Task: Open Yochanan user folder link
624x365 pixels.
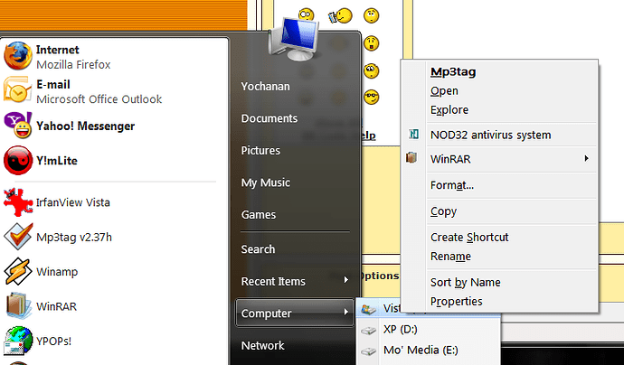Action: [266, 86]
